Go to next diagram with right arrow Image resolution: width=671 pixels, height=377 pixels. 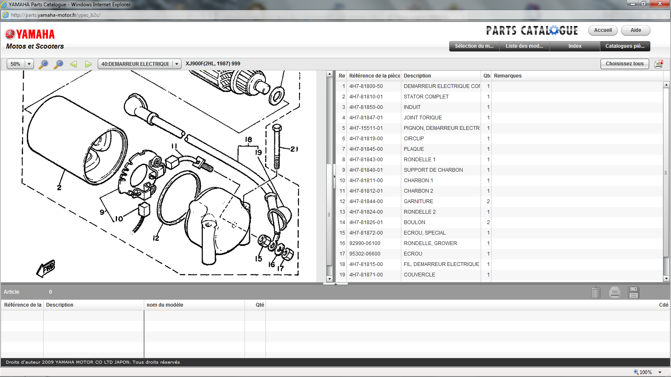pyautogui.click(x=88, y=64)
